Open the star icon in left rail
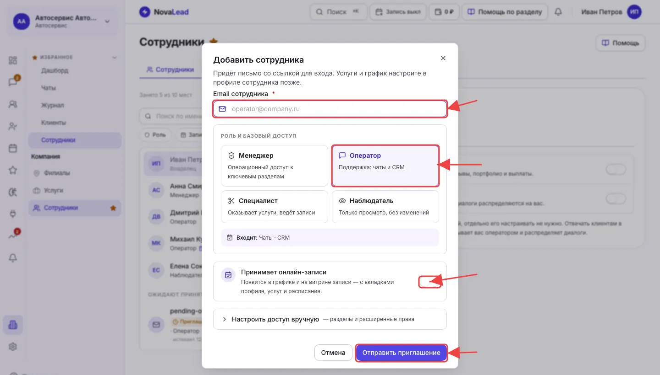Screen dimensions: 660x375 point(13,170)
